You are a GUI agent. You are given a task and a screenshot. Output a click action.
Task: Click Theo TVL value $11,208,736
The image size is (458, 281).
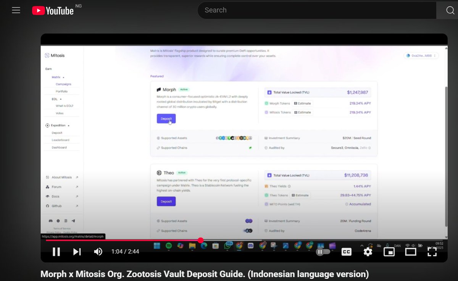[x=356, y=175]
